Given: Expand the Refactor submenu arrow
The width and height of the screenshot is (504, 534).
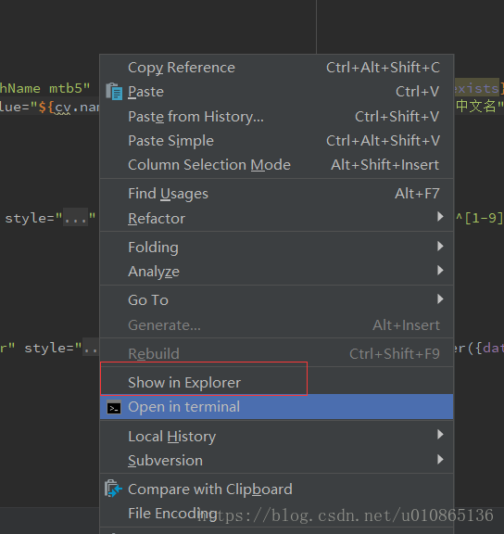Looking at the screenshot, I should click(x=440, y=217).
